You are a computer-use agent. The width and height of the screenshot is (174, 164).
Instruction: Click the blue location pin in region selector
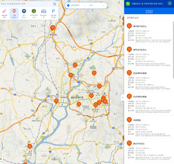[68, 5]
